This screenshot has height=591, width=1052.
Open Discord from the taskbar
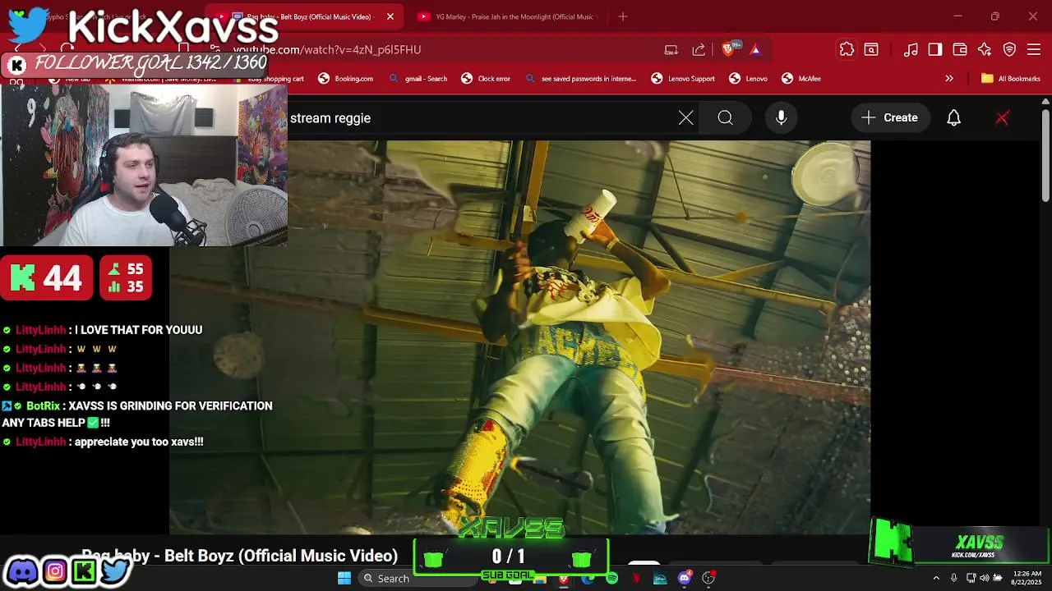(x=685, y=579)
